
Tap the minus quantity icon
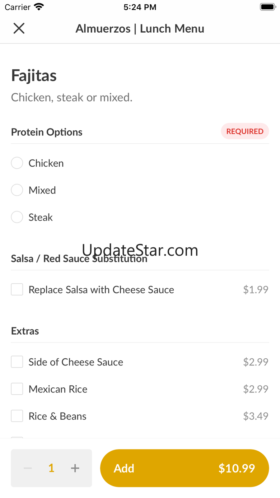tap(28, 468)
